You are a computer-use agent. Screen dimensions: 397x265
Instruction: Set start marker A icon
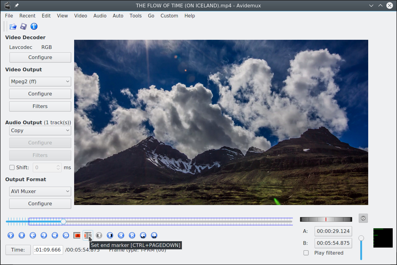tap(77, 235)
